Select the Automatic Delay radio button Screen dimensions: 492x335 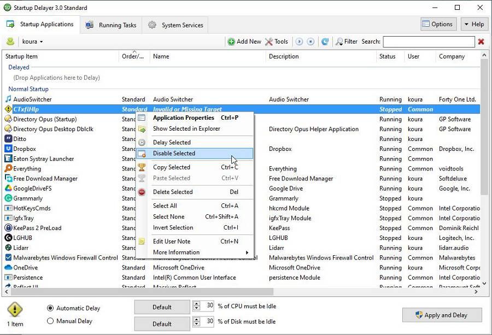(x=49, y=308)
